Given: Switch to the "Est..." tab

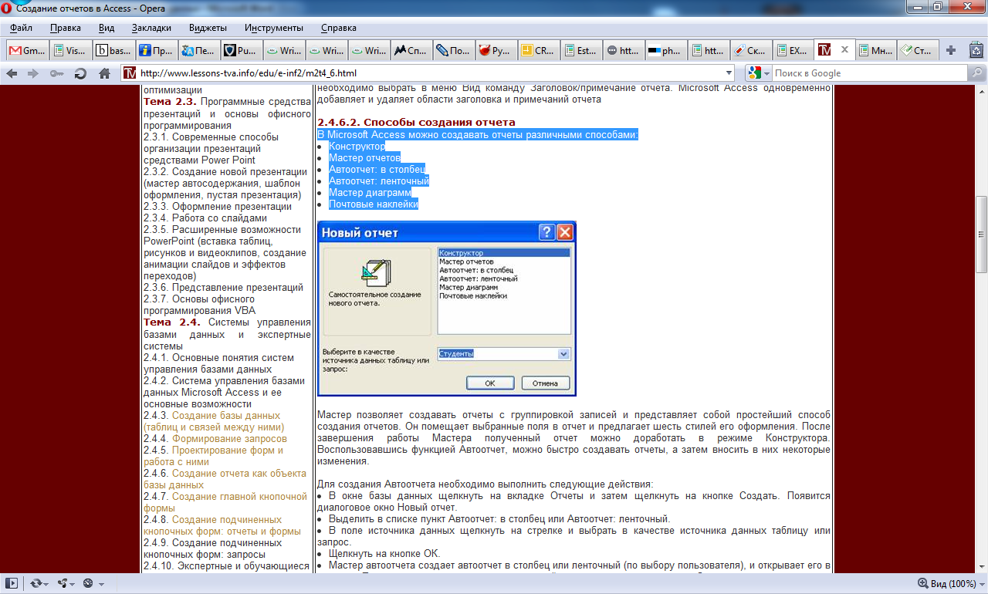Looking at the screenshot, I should pyautogui.click(x=580, y=51).
